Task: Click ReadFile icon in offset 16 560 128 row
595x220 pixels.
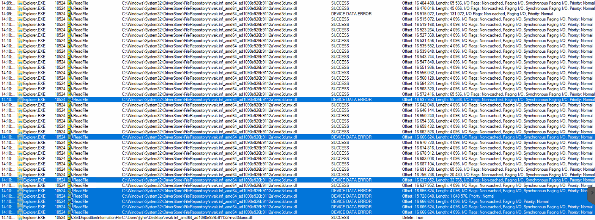Action: [x=70, y=78]
